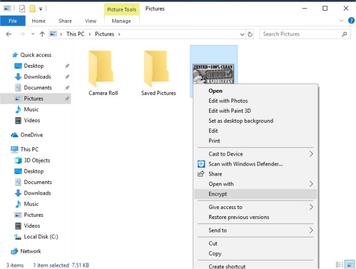
Task: Expand the Give access to submenu
Action: click(255, 207)
